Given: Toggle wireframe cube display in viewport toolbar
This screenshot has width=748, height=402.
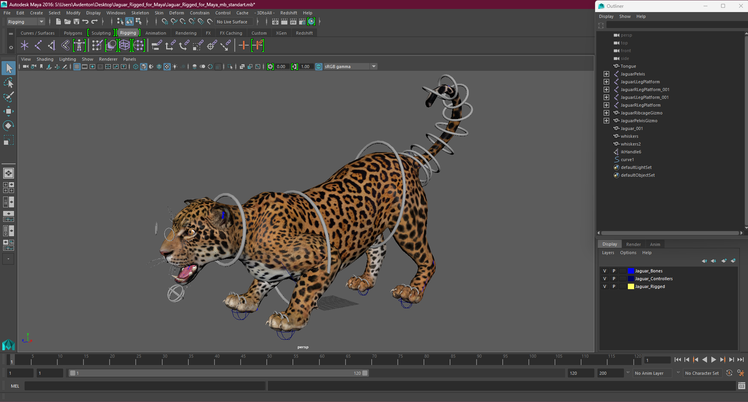Looking at the screenshot, I should point(136,67).
